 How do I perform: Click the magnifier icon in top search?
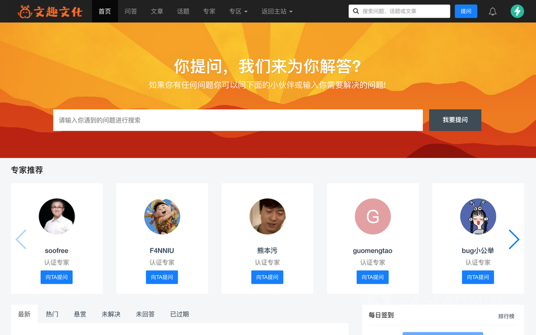click(356, 11)
